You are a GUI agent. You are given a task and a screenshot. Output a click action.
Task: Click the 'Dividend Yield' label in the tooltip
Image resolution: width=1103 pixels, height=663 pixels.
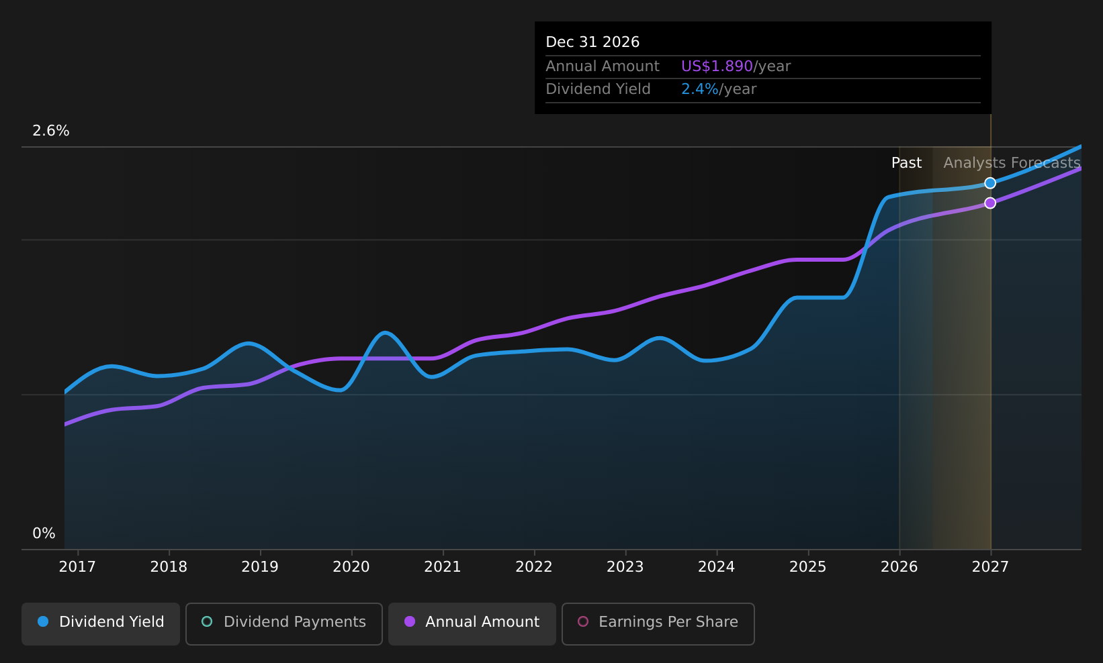pyautogui.click(x=598, y=89)
